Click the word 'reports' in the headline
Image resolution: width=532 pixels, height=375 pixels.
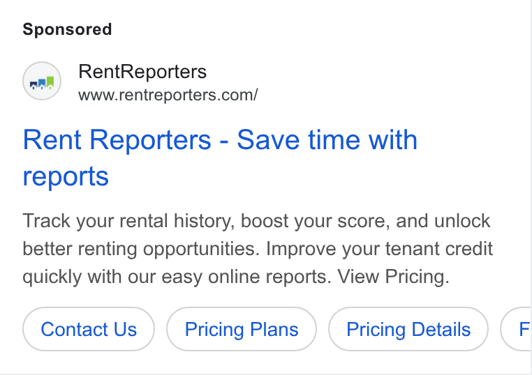[x=66, y=176]
